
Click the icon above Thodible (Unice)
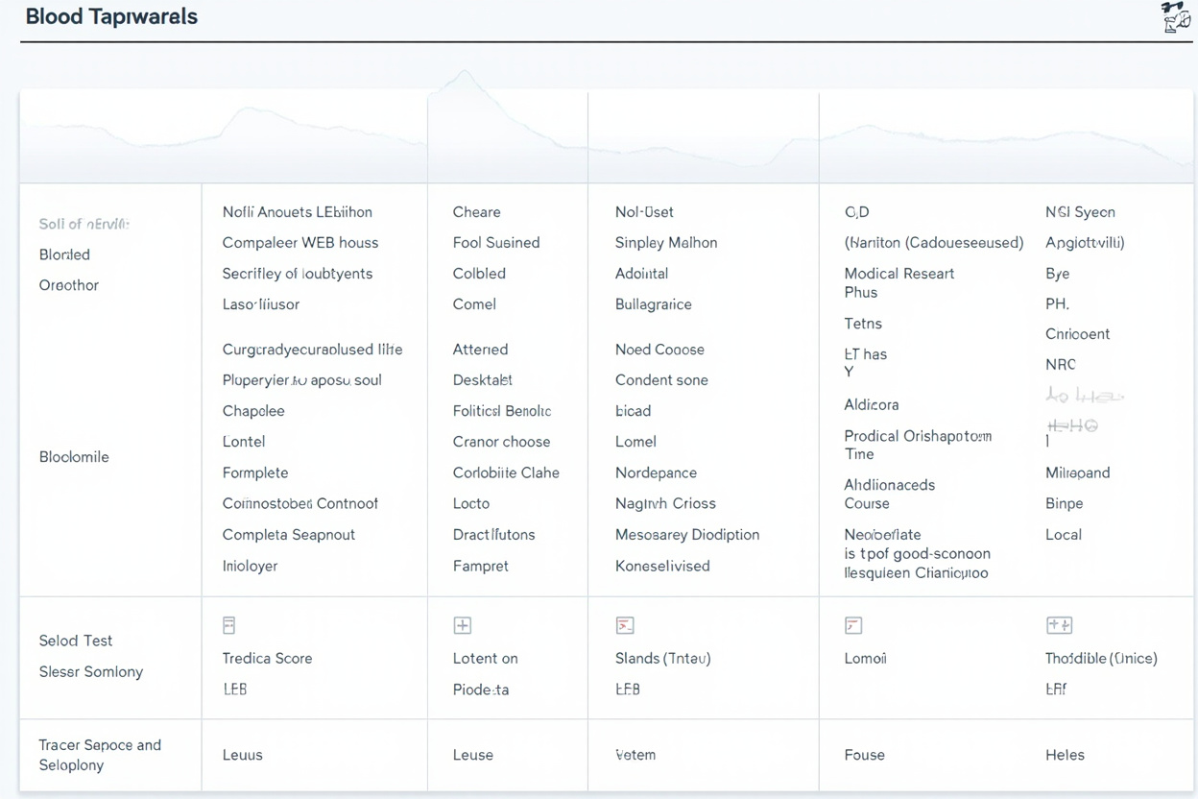1059,625
